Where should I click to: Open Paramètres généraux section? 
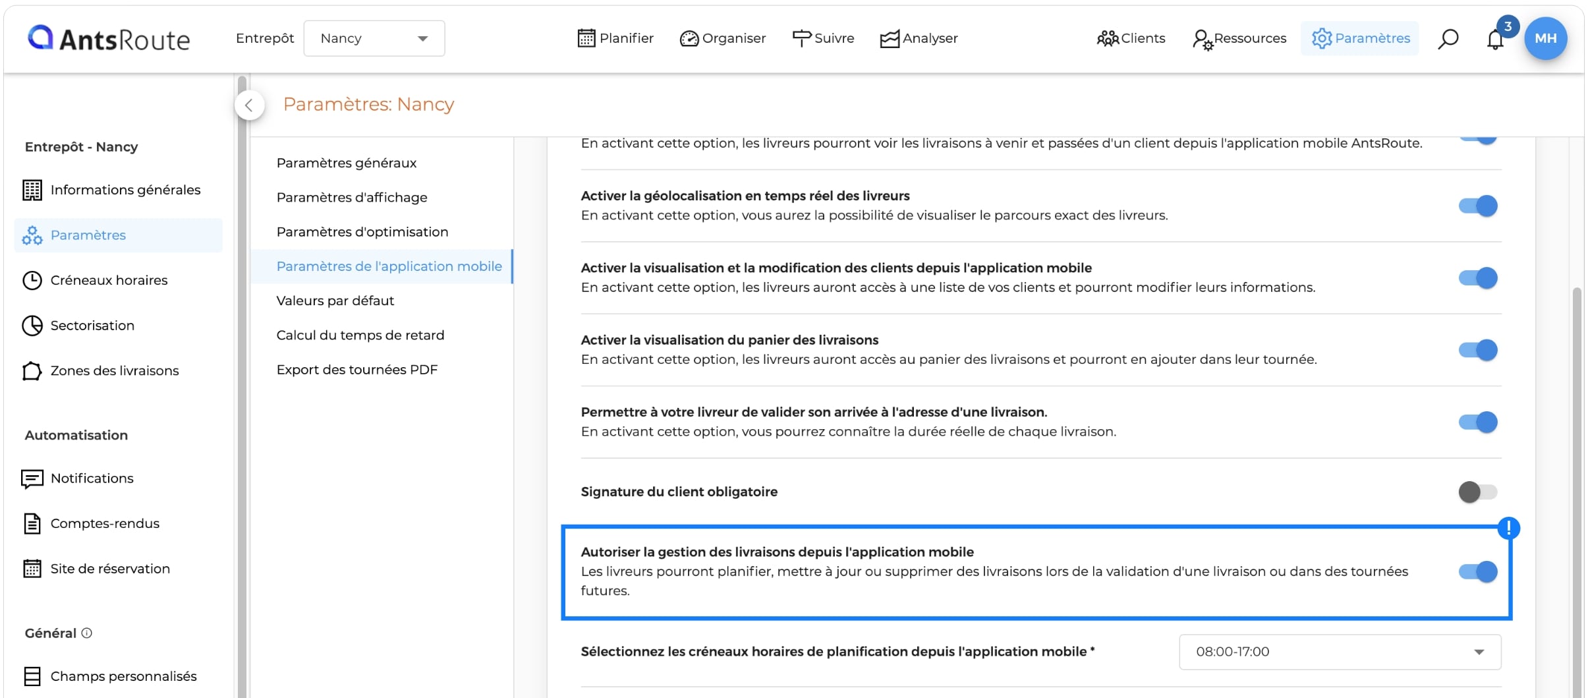pyautogui.click(x=347, y=163)
